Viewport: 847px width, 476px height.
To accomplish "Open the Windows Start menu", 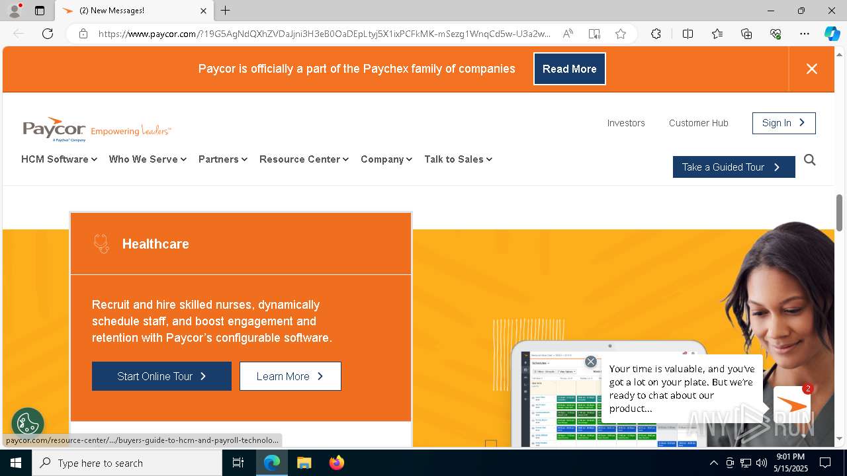I will (16, 463).
